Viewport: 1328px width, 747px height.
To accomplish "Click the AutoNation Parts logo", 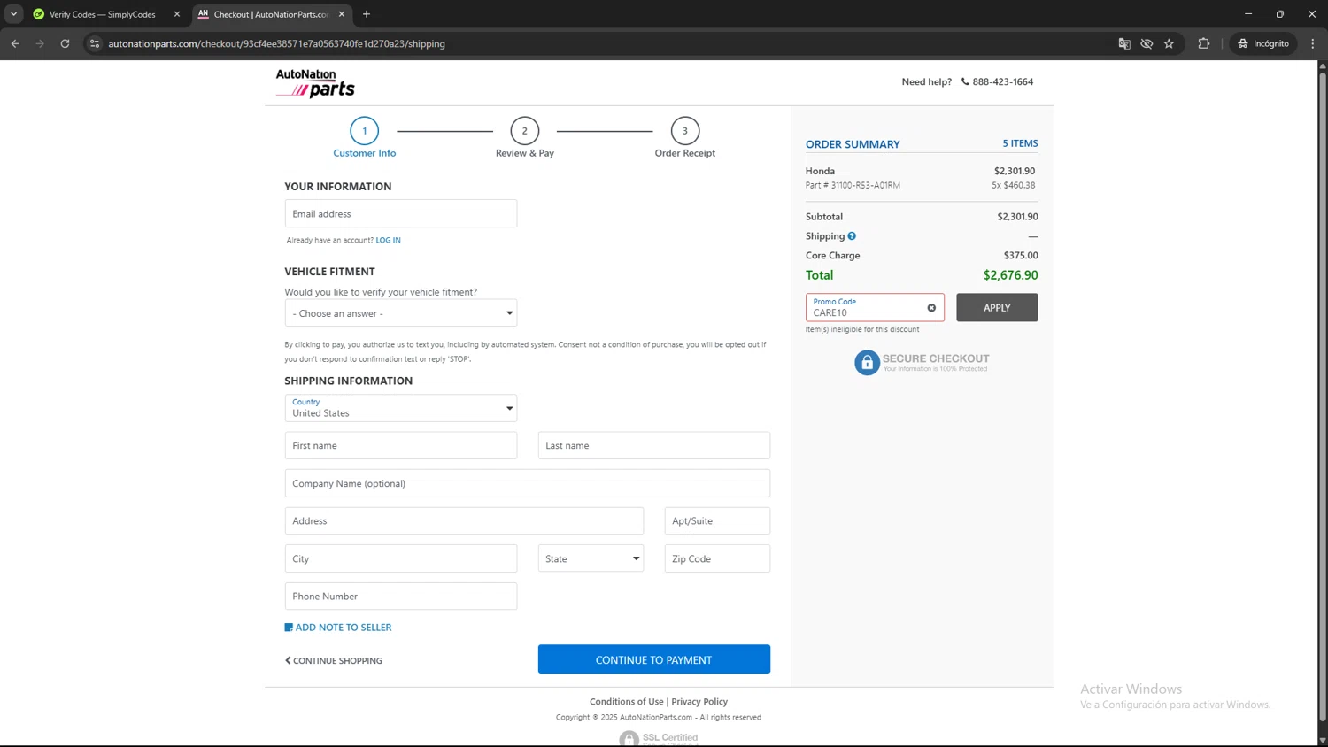I will pyautogui.click(x=315, y=83).
